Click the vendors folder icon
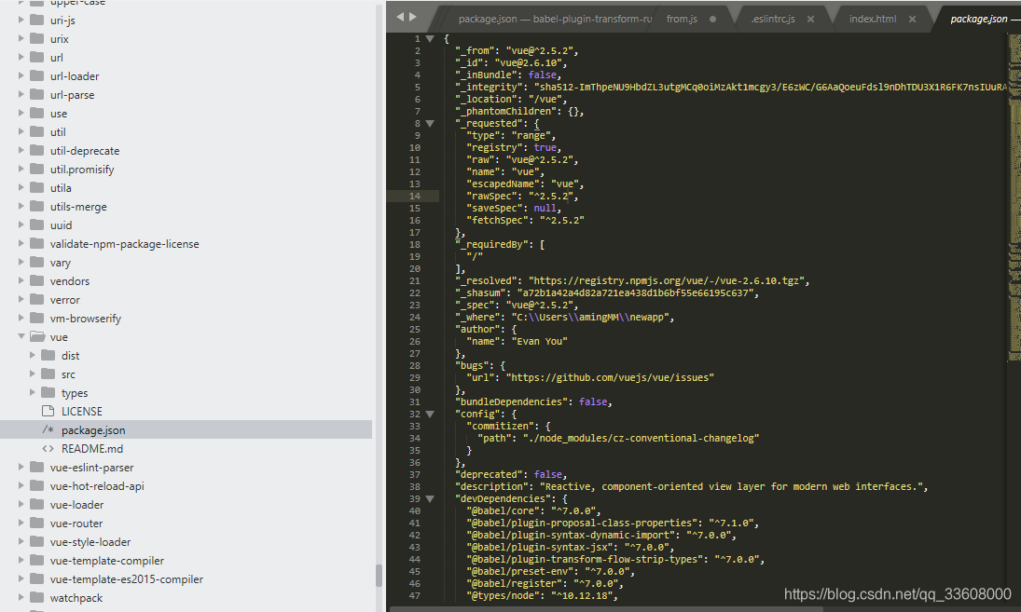 pos(37,280)
